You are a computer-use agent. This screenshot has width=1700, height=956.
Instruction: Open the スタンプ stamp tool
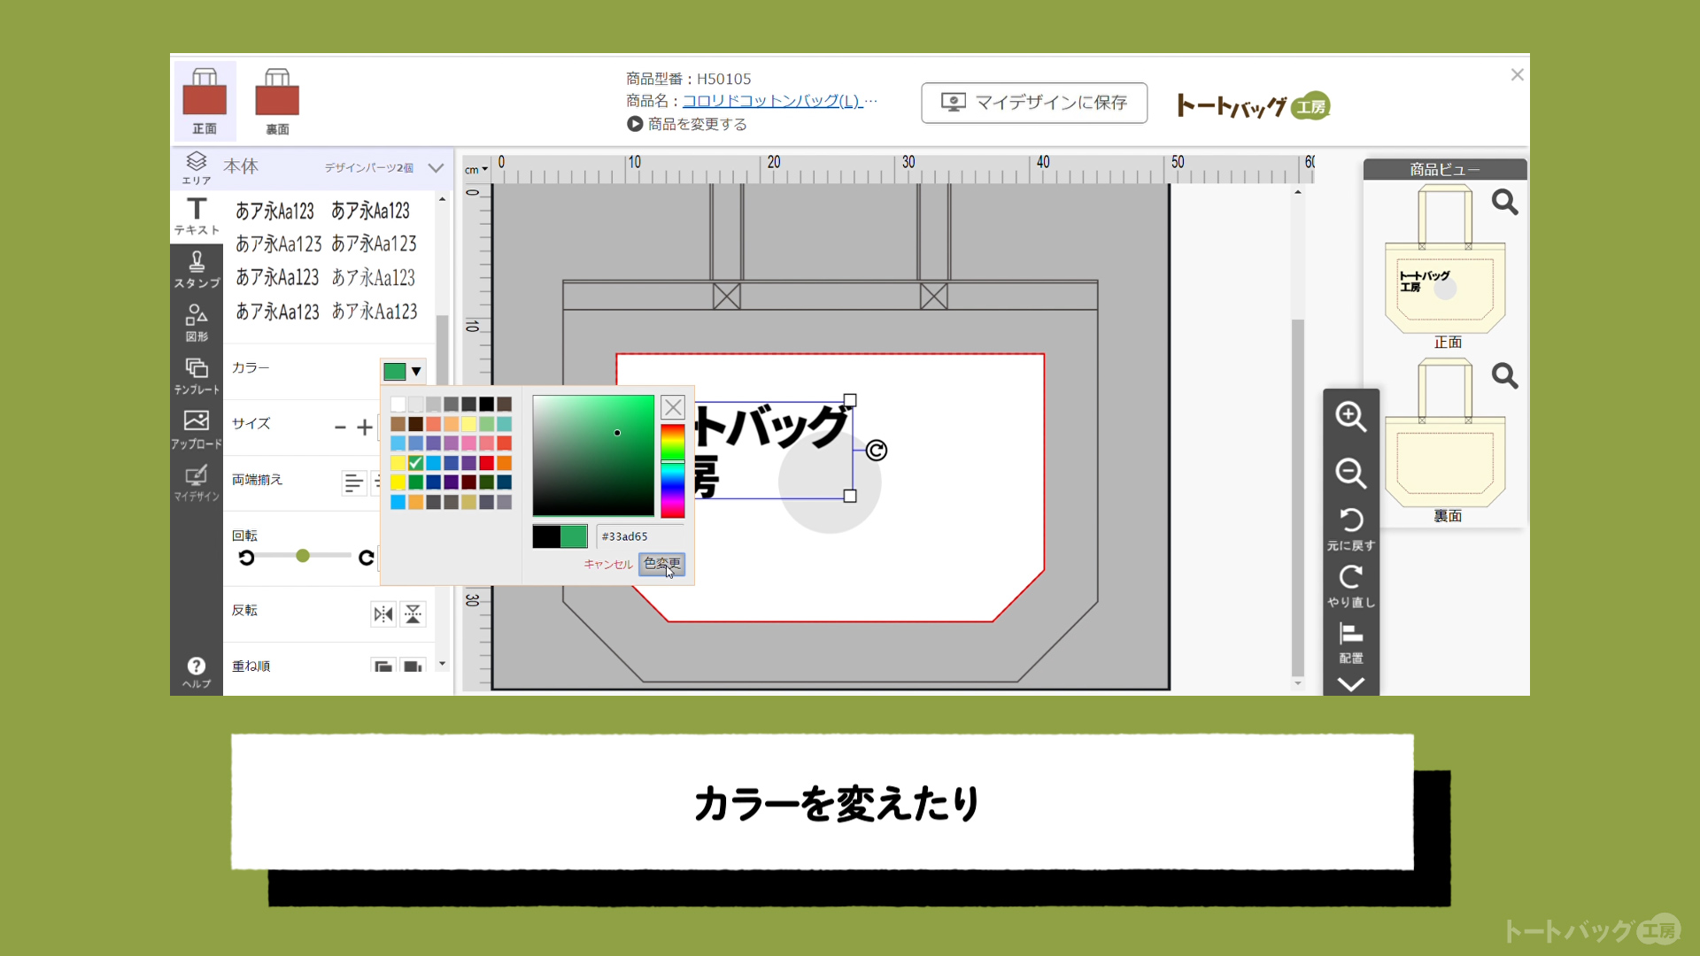[196, 269]
